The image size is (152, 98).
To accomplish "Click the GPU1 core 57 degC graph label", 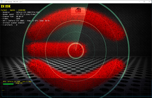I will pyautogui.click(x=17, y=82).
